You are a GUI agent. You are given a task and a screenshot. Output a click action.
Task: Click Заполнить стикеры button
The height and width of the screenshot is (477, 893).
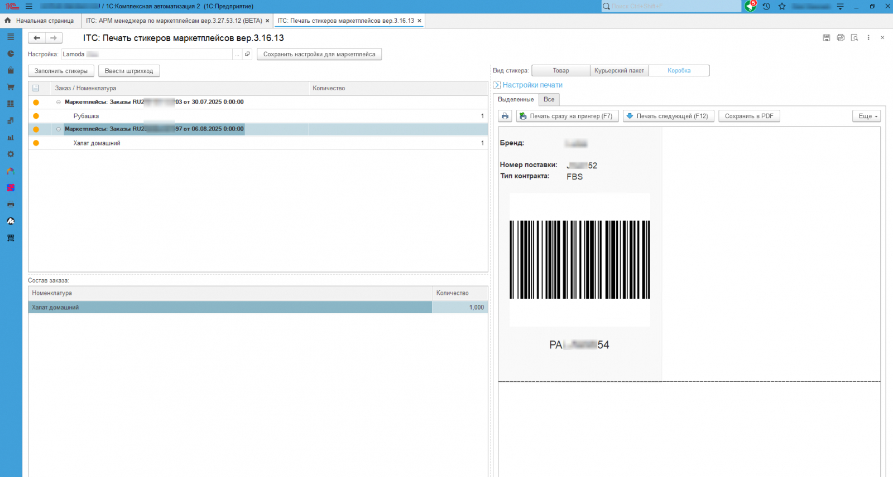coord(61,71)
